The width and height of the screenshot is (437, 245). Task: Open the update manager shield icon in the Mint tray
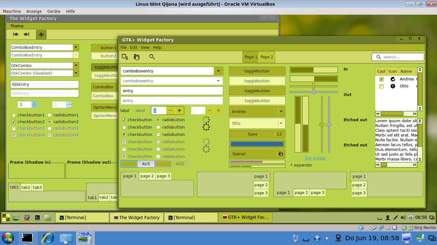[x=411, y=218]
